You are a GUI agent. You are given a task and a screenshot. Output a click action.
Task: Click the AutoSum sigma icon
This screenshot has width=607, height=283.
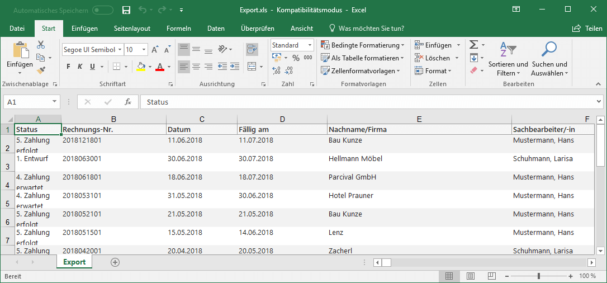473,45
